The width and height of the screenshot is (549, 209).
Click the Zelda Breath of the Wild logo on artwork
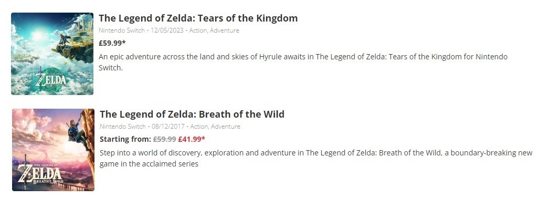coord(40,174)
